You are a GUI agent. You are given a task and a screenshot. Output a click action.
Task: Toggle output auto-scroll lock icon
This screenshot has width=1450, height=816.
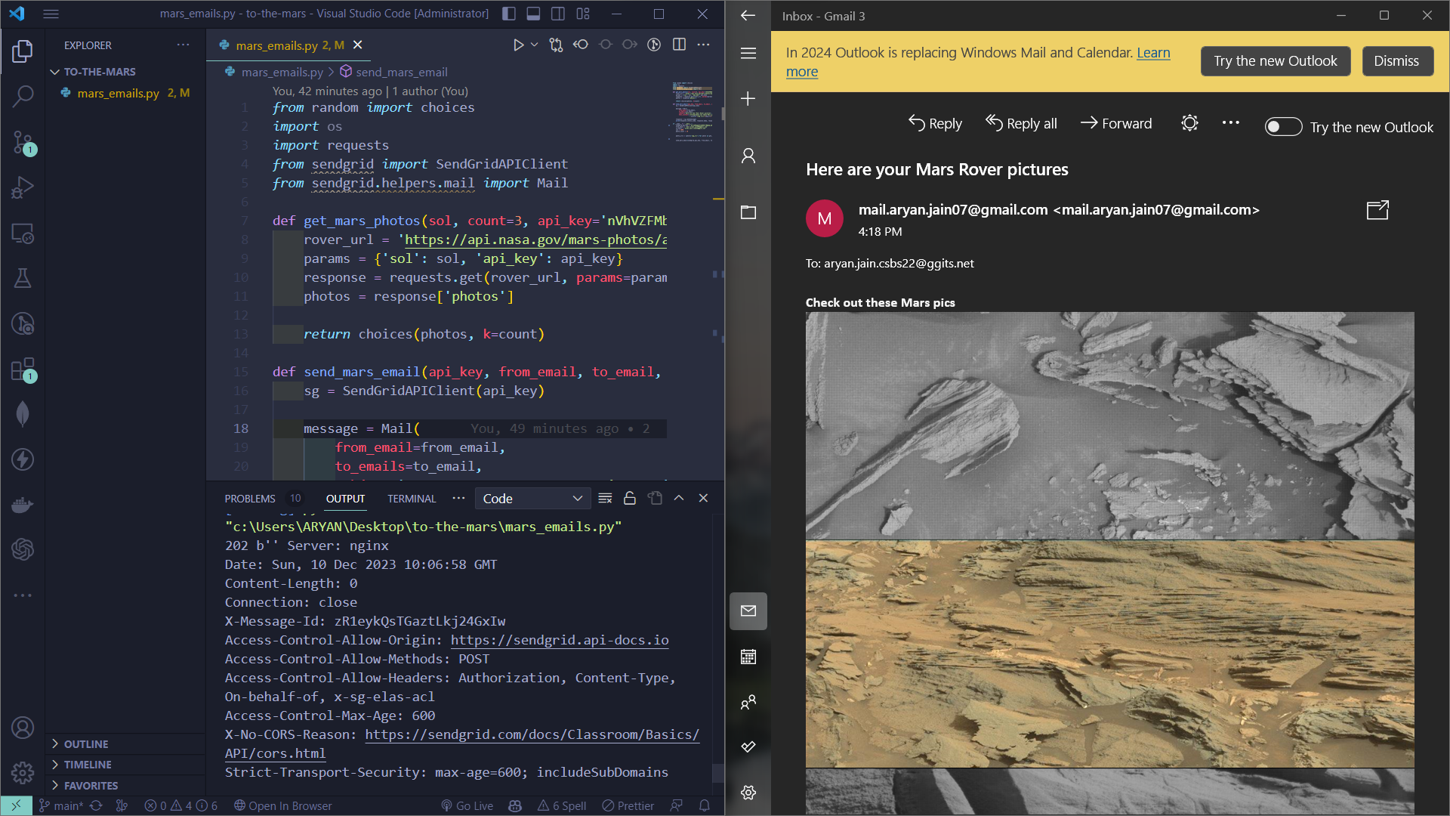(630, 498)
